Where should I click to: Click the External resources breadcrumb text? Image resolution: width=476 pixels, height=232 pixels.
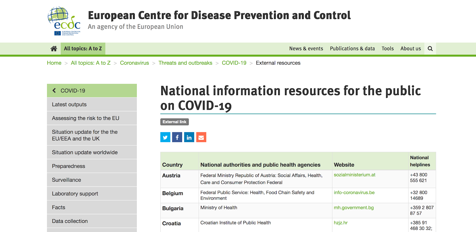coord(278,63)
